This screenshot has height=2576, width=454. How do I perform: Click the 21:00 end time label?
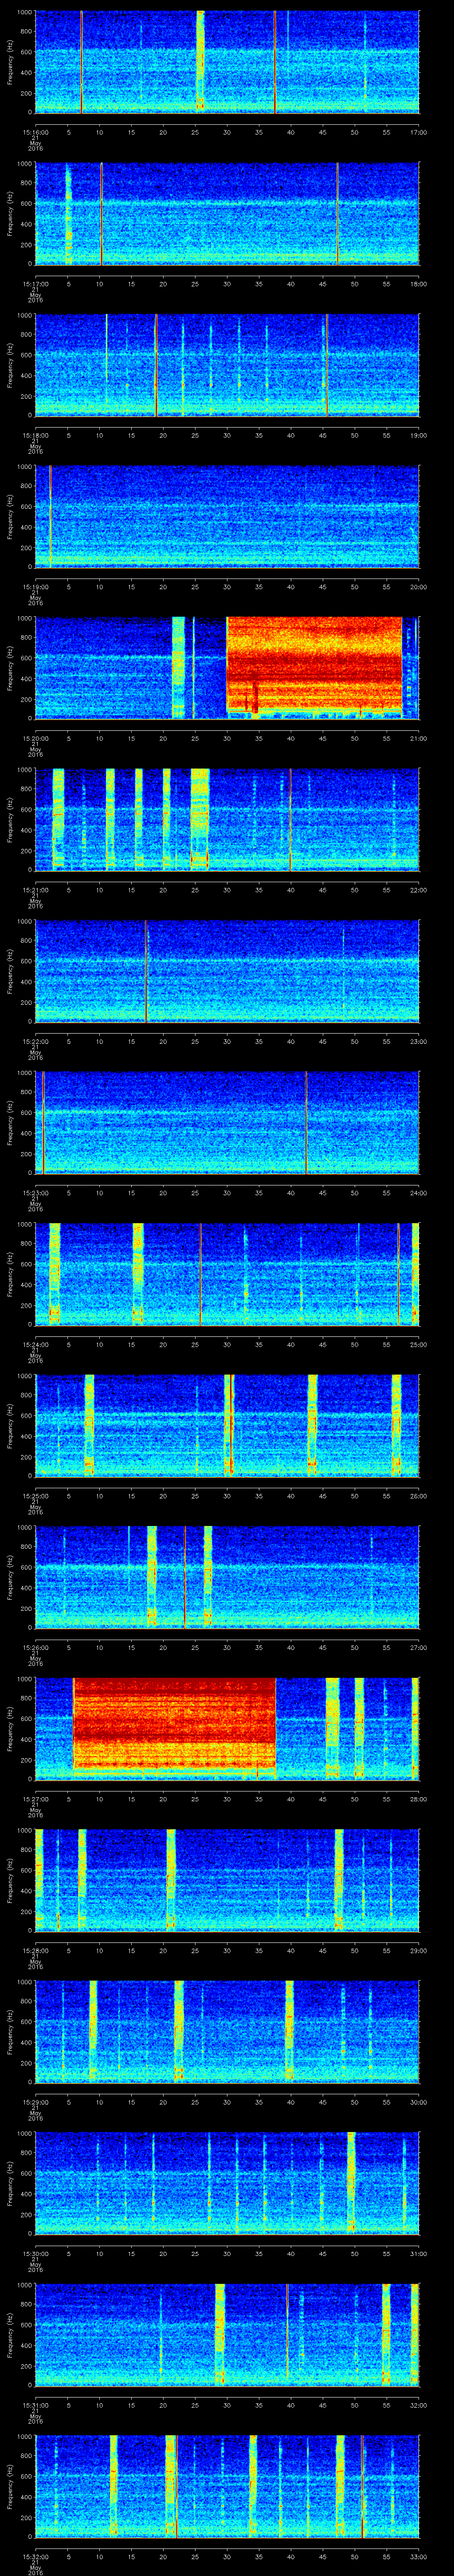coord(418,739)
